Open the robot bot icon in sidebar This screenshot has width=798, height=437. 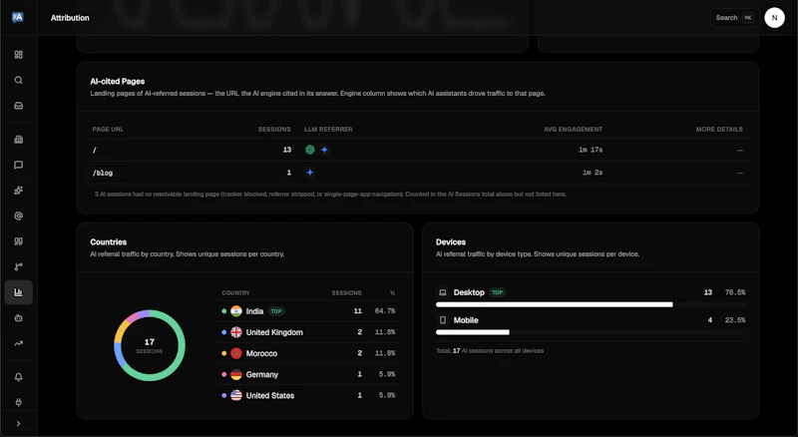[x=18, y=318]
